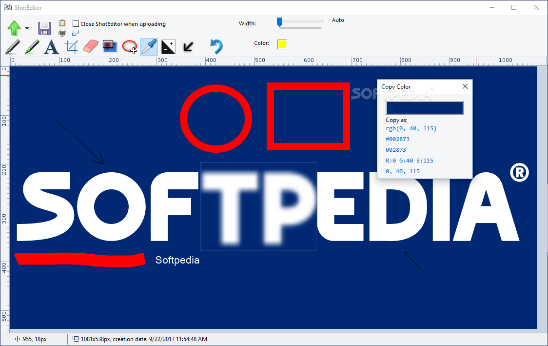Click the ShotEditor camera icon in the title bar

[x=8, y=7]
